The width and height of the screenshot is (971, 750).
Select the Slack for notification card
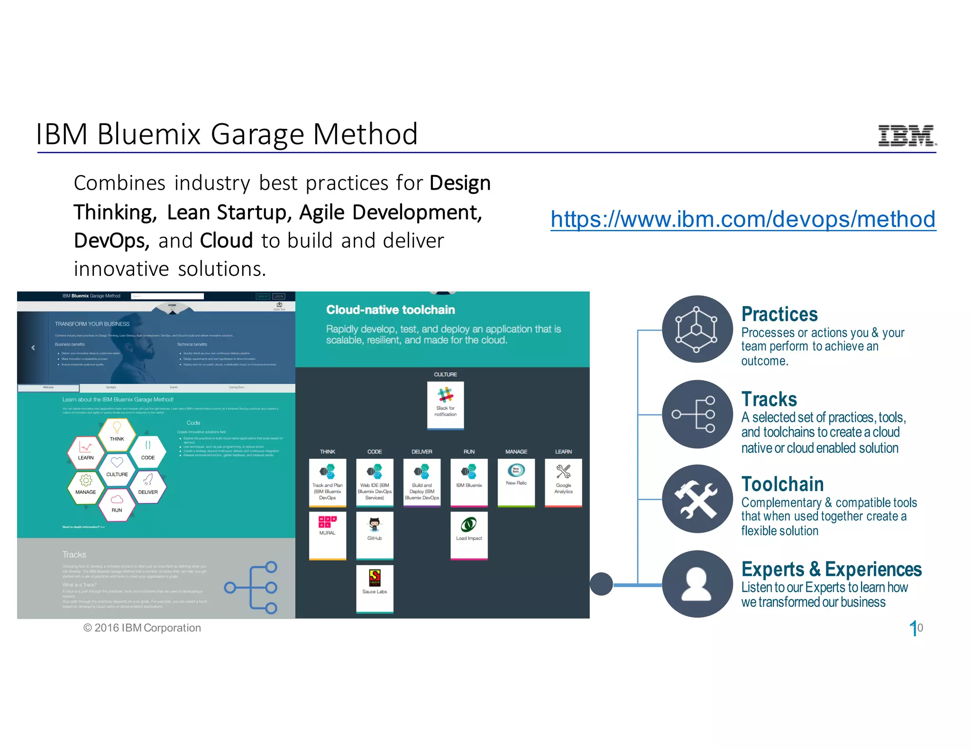(445, 405)
